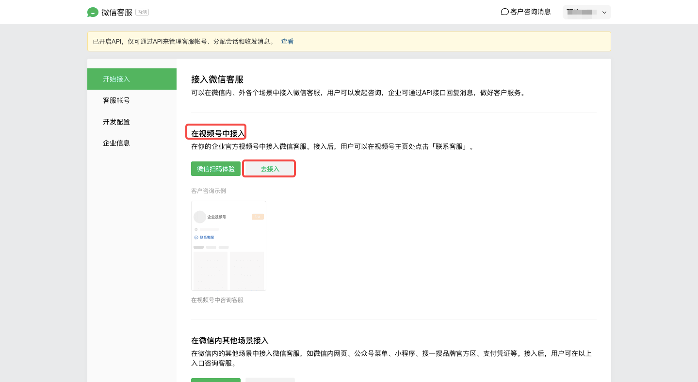Expand the account dropdown chevron
698x382 pixels.
coord(604,12)
